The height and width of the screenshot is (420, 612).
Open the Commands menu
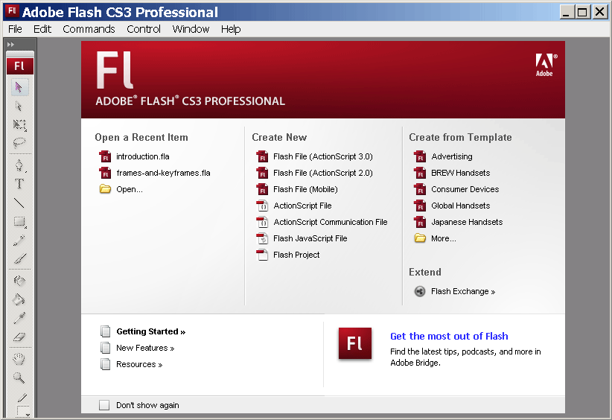tap(89, 29)
